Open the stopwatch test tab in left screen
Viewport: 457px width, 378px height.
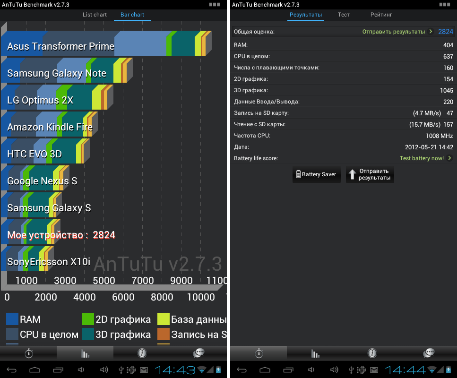coord(29,353)
